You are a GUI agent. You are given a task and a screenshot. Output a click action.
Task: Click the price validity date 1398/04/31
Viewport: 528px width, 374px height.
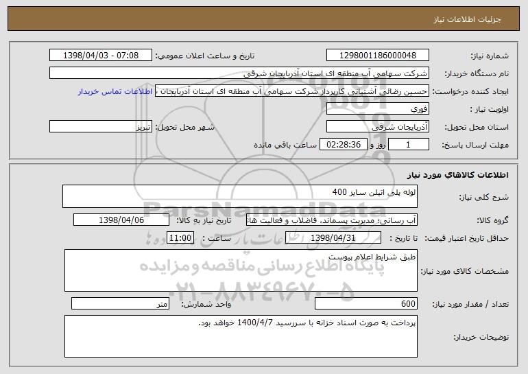[x=333, y=237]
